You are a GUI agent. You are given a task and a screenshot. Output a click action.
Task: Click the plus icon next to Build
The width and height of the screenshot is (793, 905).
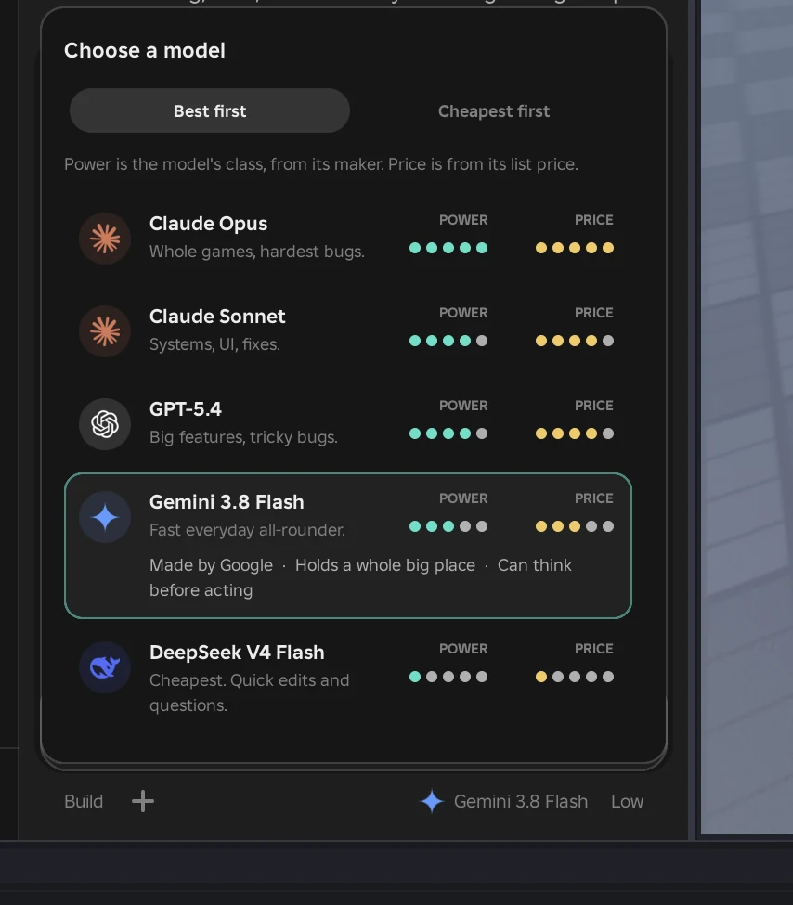(x=143, y=801)
